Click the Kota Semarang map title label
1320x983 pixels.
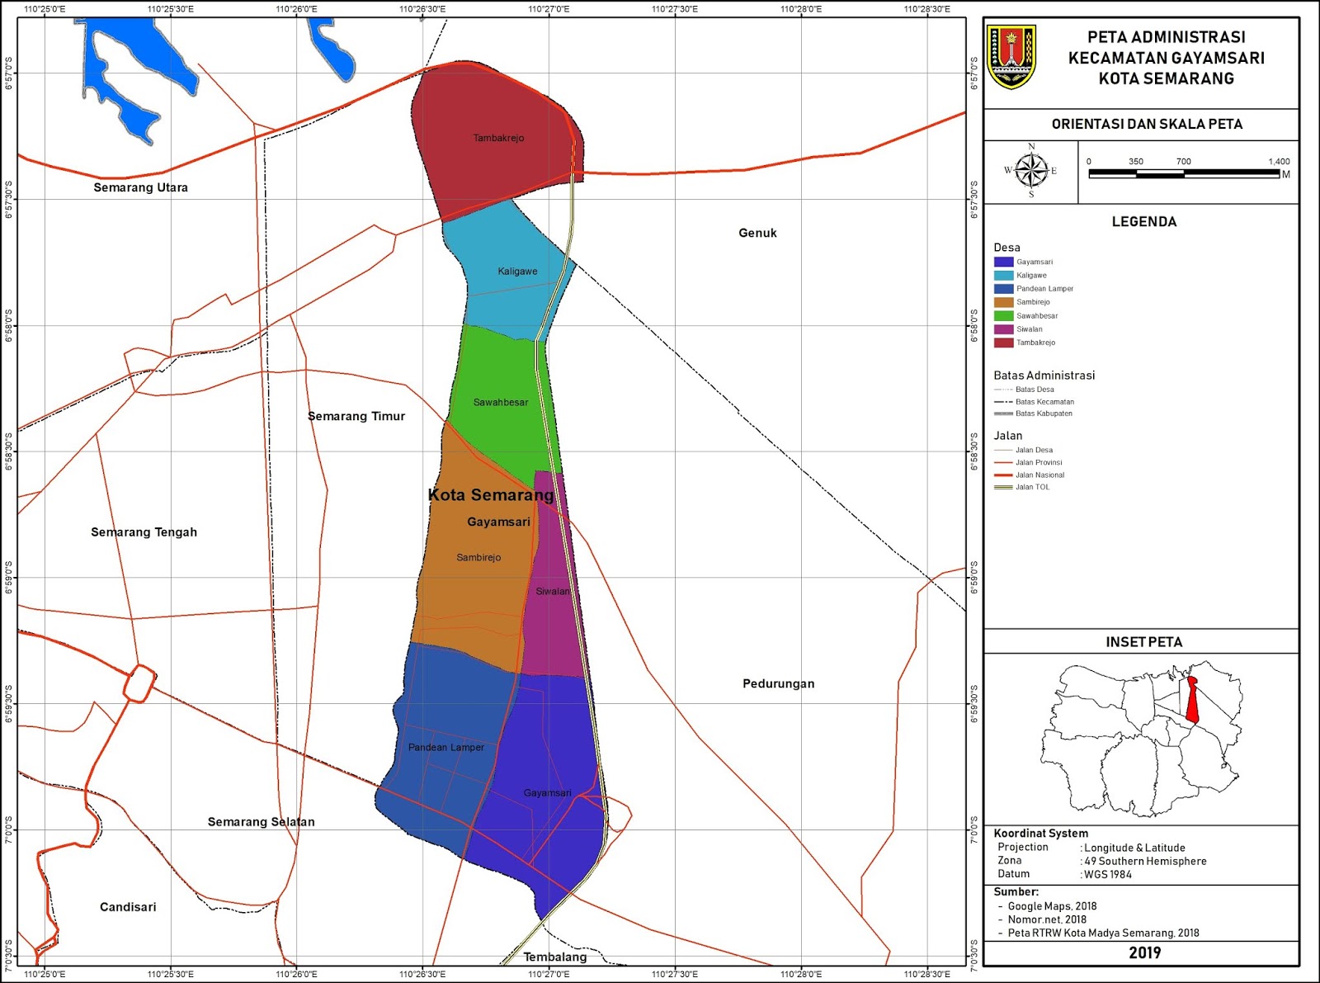(x=491, y=494)
